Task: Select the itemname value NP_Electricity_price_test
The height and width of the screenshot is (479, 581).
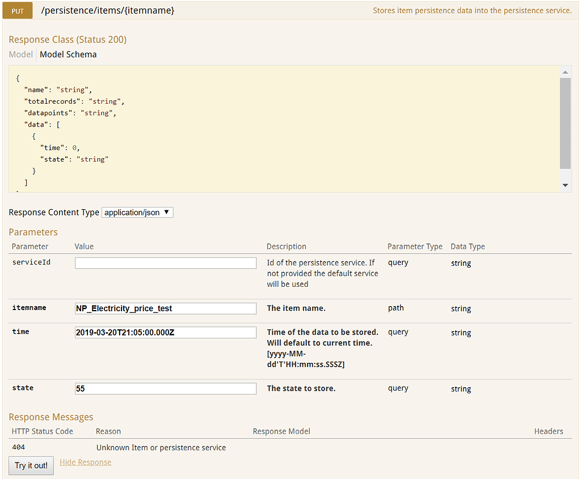Action: pyautogui.click(x=165, y=308)
